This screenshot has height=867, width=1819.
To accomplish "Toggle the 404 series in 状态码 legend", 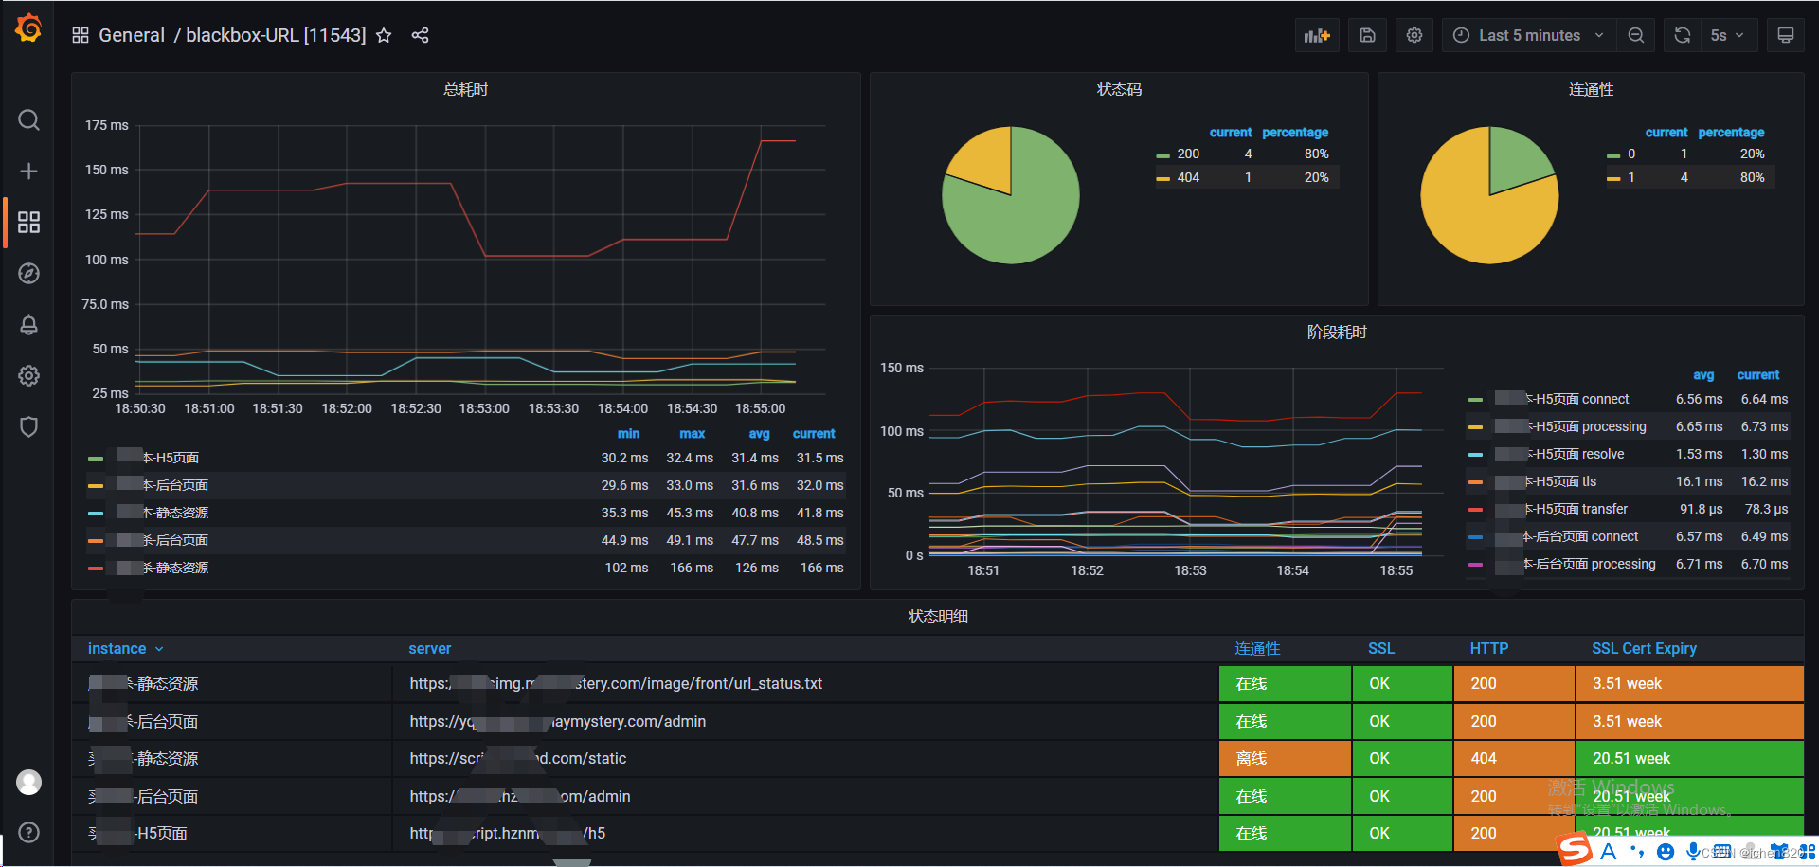I will tap(1188, 177).
